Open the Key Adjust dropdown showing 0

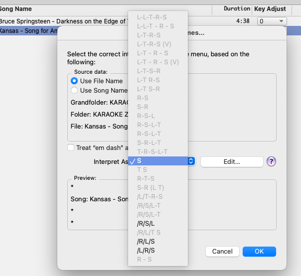pyautogui.click(x=272, y=21)
